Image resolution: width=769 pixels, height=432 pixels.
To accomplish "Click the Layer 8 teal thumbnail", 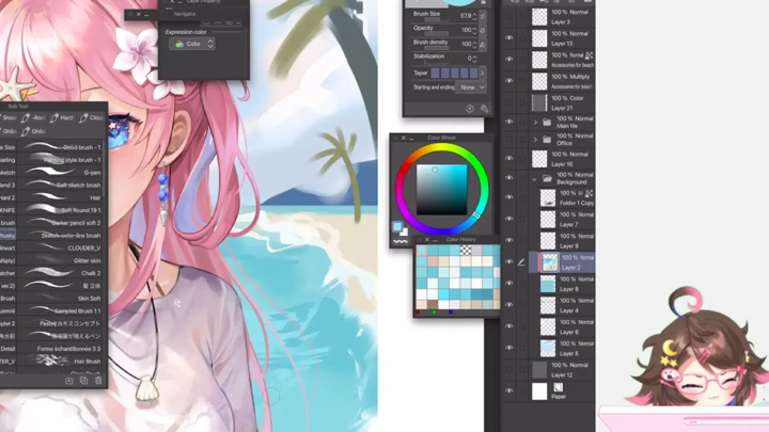I will (x=548, y=284).
